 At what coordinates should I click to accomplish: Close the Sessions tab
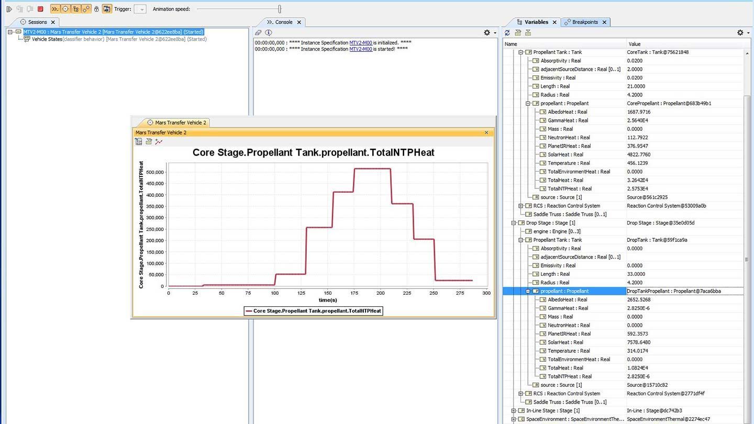coord(53,22)
